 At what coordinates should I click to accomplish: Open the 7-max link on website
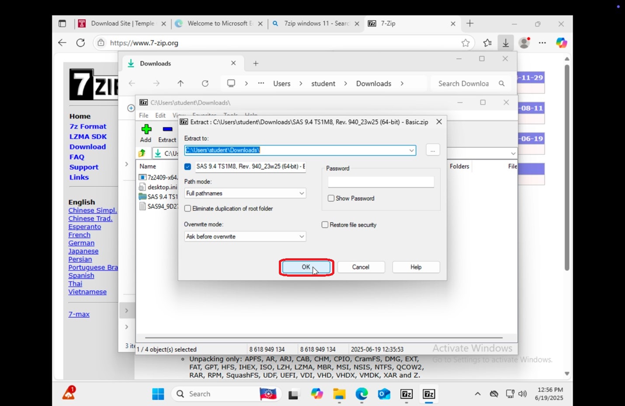point(79,314)
